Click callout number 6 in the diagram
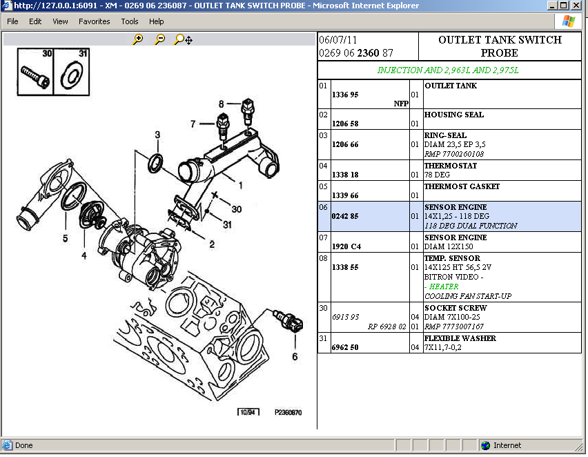This screenshot has width=588, height=457. [x=294, y=357]
